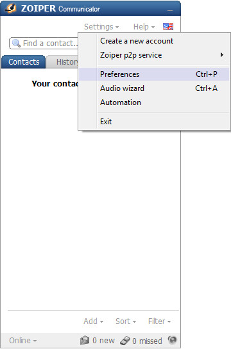Click the new messages envelope icon
Screen dimensions: 231x349
[85, 340]
